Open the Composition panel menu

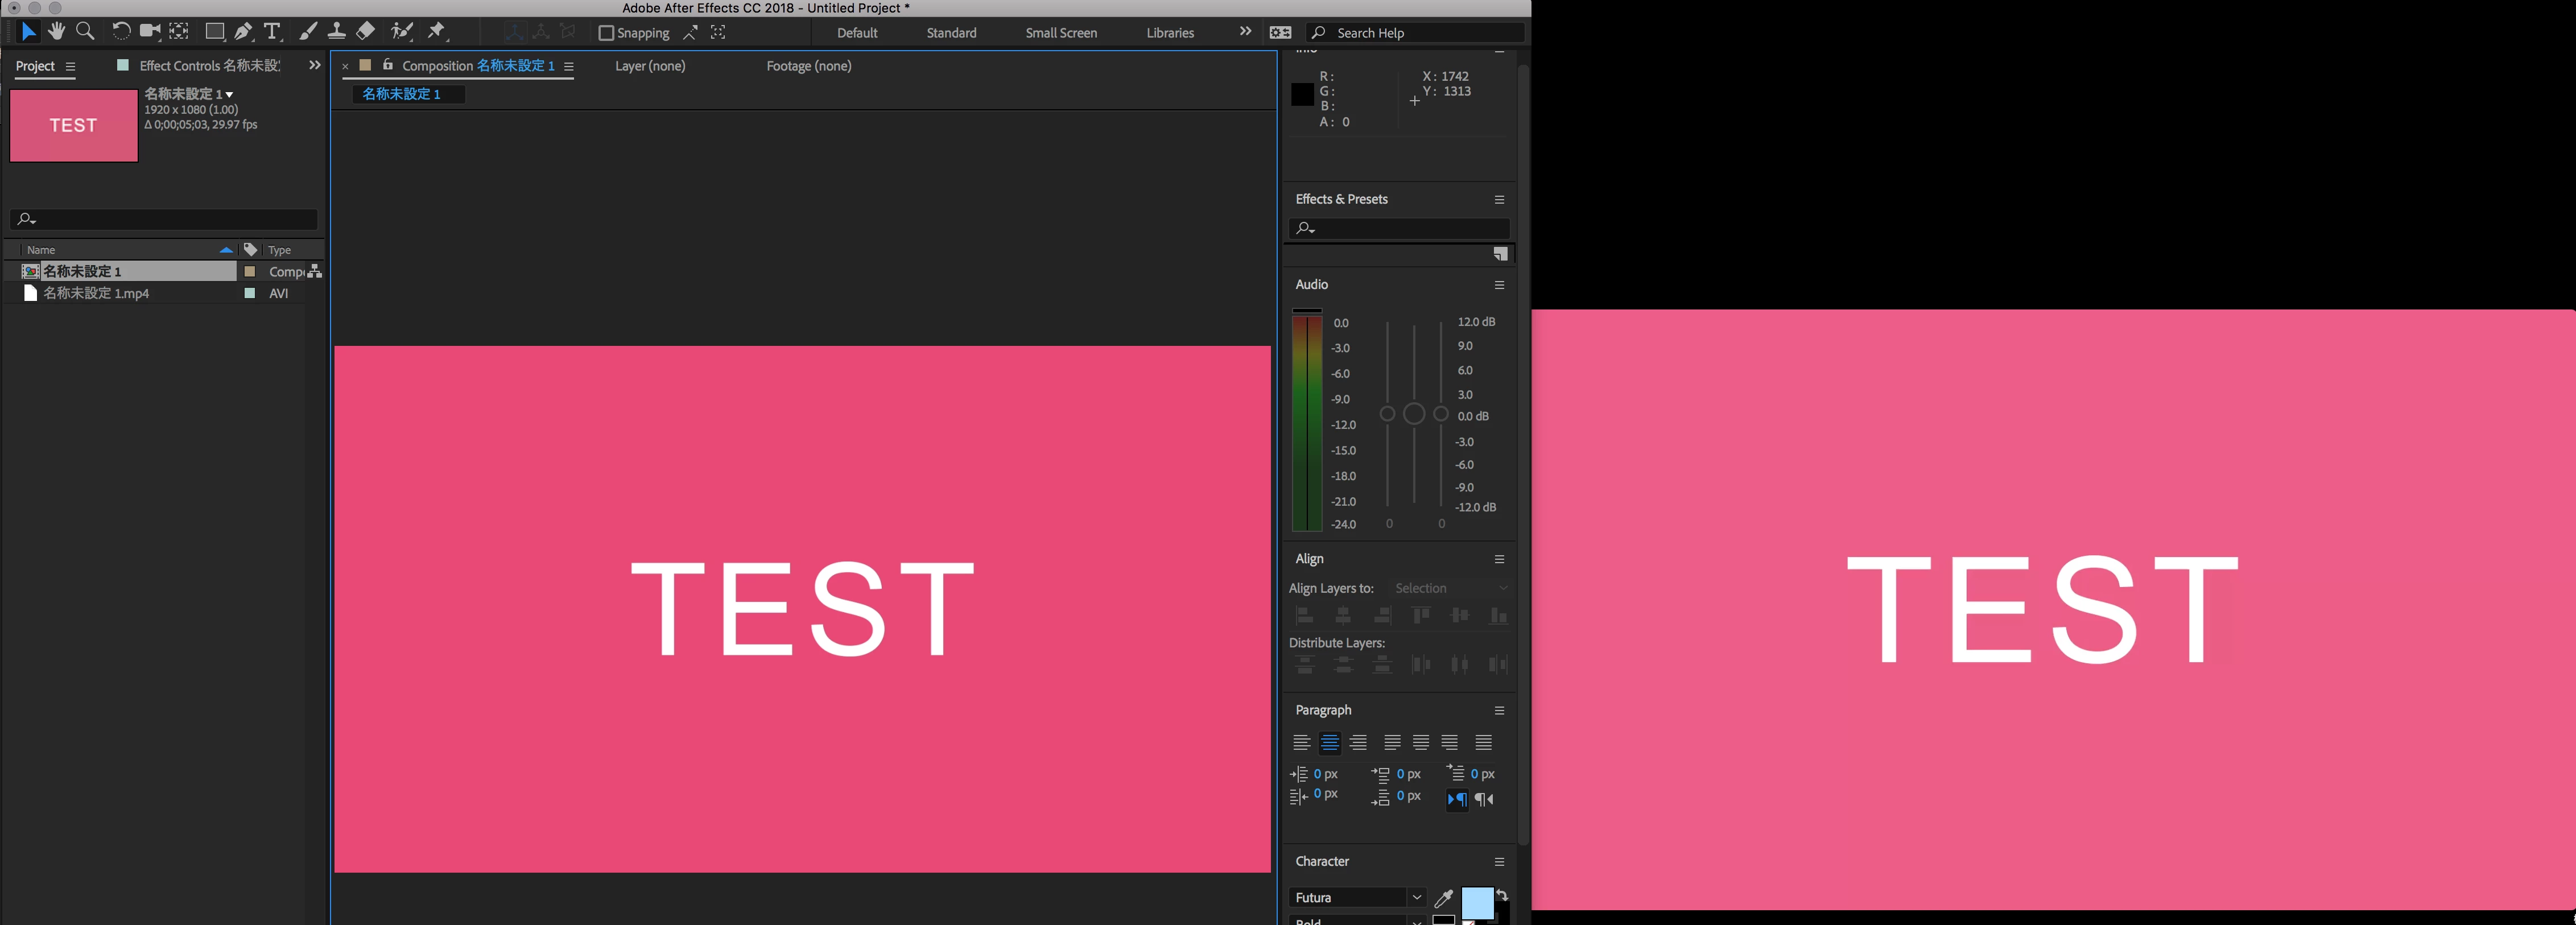pos(569,66)
